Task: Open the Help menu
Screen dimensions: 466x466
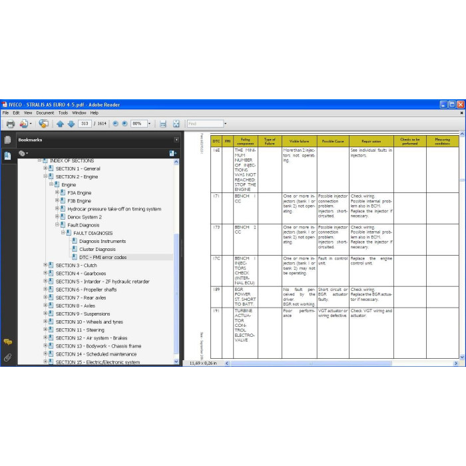Action: [95, 113]
